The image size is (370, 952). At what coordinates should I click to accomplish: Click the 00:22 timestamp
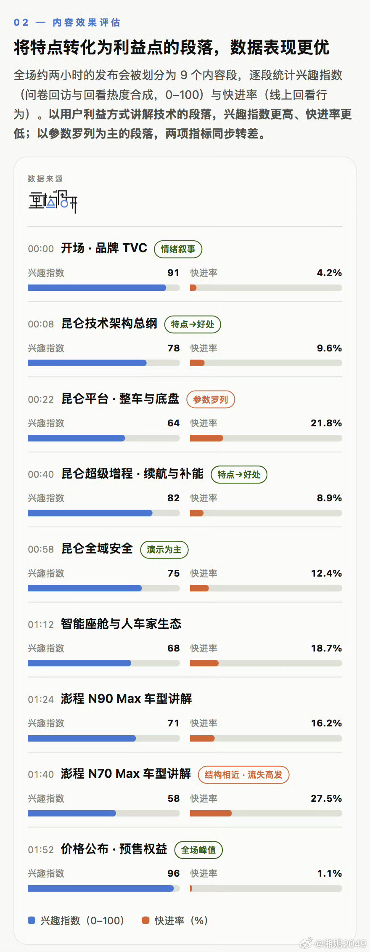[x=41, y=399]
